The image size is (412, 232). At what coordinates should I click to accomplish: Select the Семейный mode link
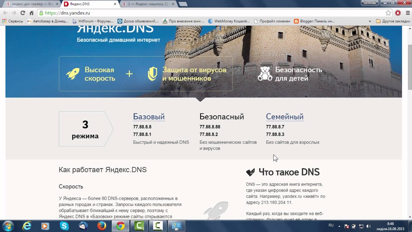coord(285,117)
